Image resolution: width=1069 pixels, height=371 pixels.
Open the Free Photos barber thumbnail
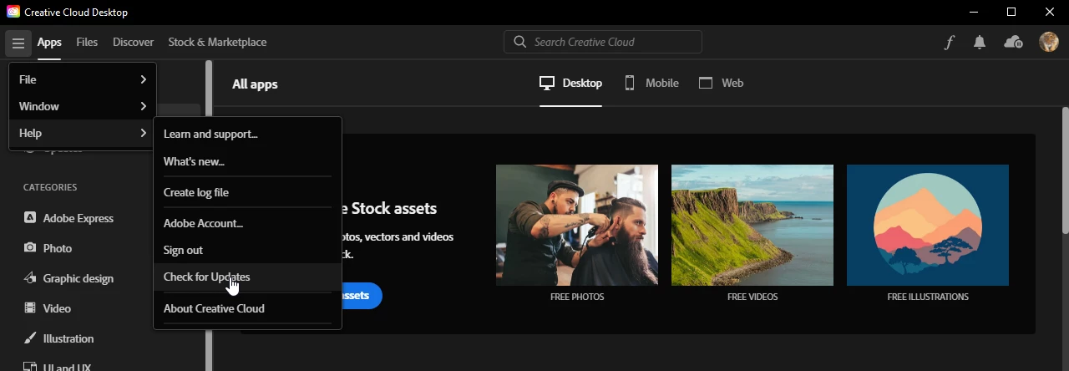click(x=577, y=225)
